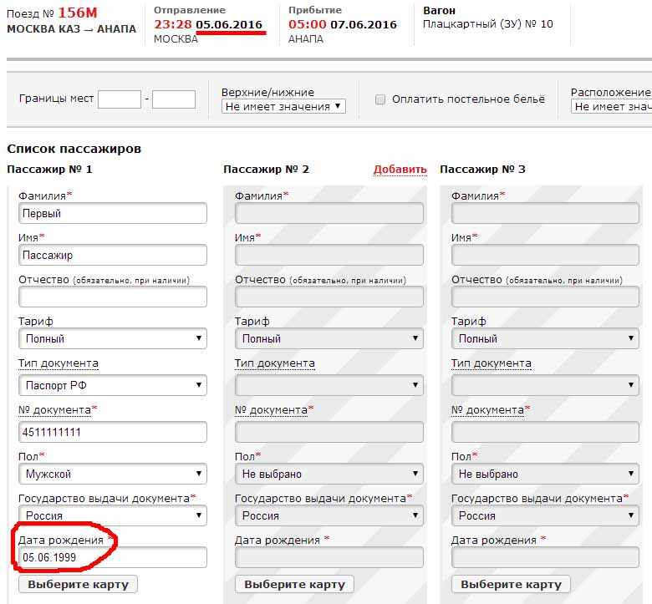The width and height of the screenshot is (652, 604).
Task: Click passenger 1 'Дата рождения' field
Action: tap(113, 557)
